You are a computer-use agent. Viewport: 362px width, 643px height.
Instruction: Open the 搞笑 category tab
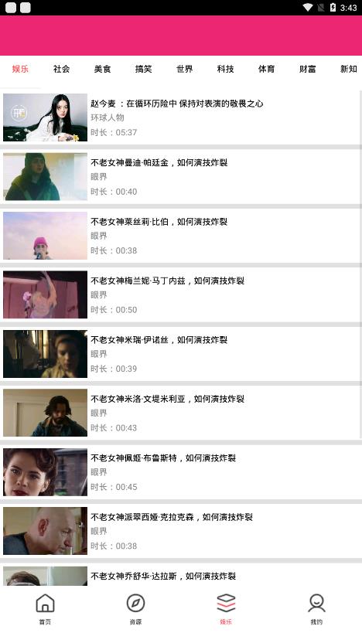tap(143, 69)
